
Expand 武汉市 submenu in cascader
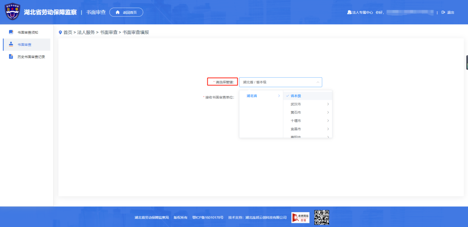[x=327, y=104]
